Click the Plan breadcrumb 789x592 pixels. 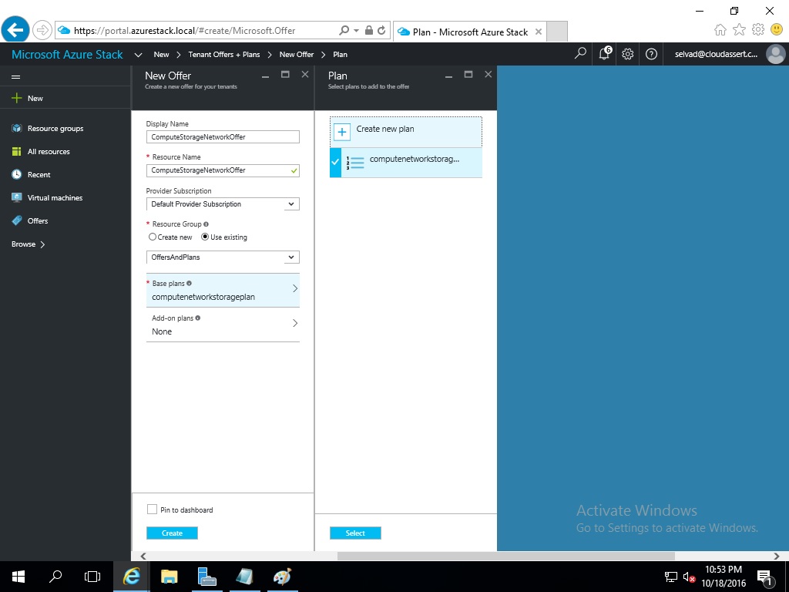coord(340,55)
